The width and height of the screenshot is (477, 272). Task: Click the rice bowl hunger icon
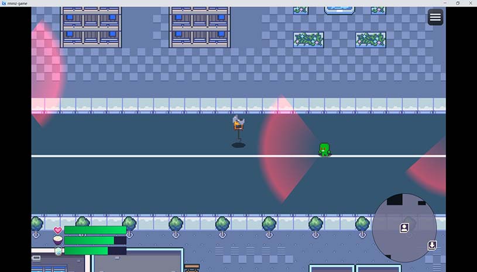pyautogui.click(x=58, y=240)
